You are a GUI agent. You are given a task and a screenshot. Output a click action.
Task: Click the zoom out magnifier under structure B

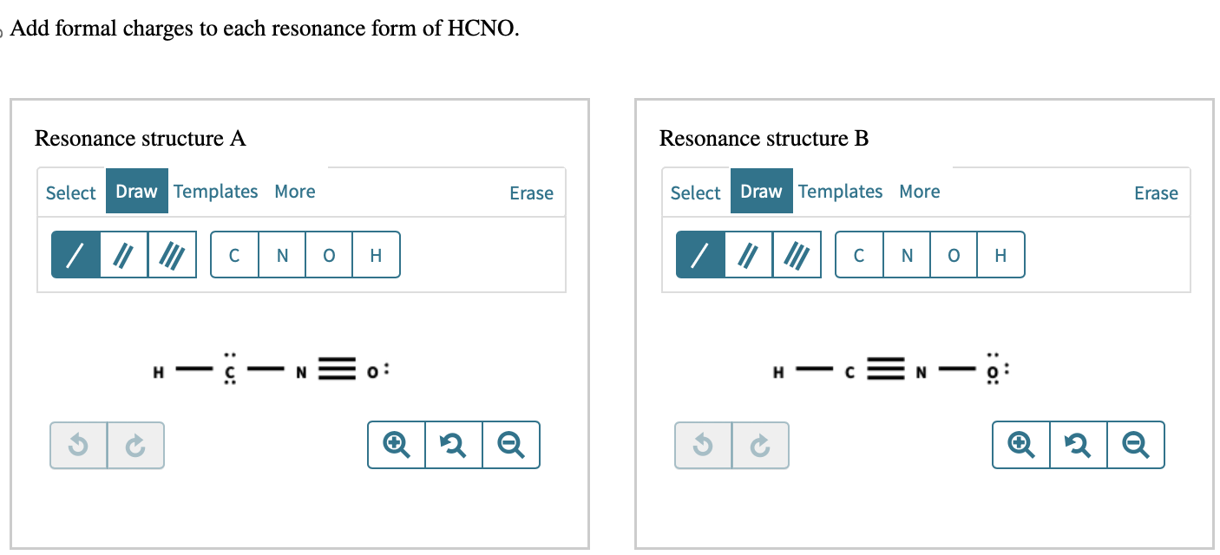tap(1136, 444)
